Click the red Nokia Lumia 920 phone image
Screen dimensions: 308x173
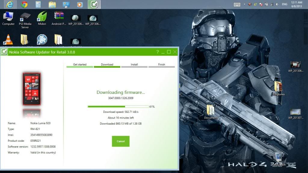coord(32,88)
